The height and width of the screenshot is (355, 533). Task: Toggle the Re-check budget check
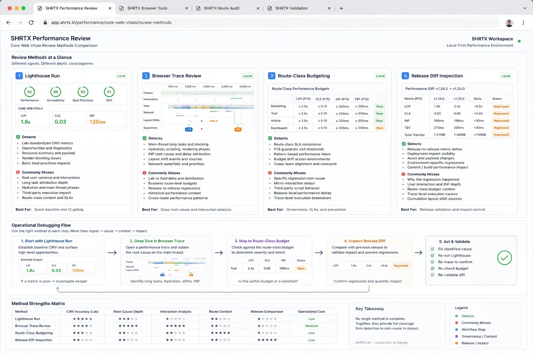pyautogui.click(x=432, y=268)
